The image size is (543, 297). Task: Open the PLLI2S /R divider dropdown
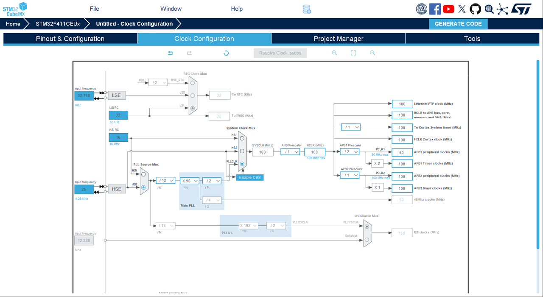pyautogui.click(x=276, y=226)
